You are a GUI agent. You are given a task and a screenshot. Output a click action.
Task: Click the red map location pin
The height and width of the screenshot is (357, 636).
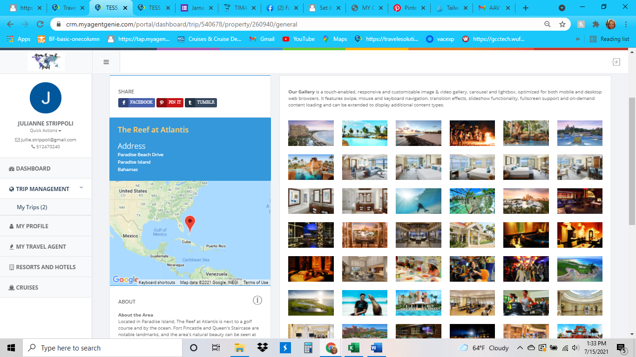point(190,224)
